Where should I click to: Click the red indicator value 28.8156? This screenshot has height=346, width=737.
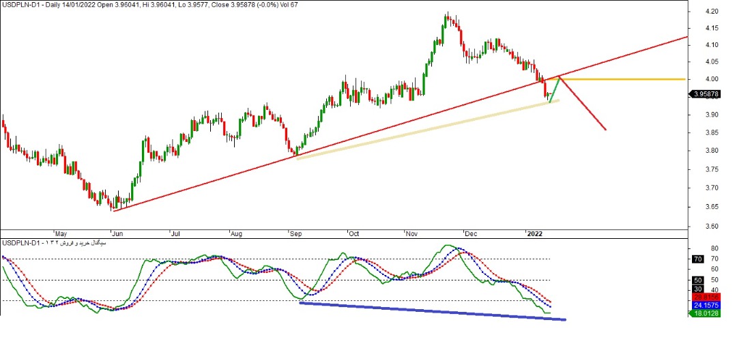706,298
